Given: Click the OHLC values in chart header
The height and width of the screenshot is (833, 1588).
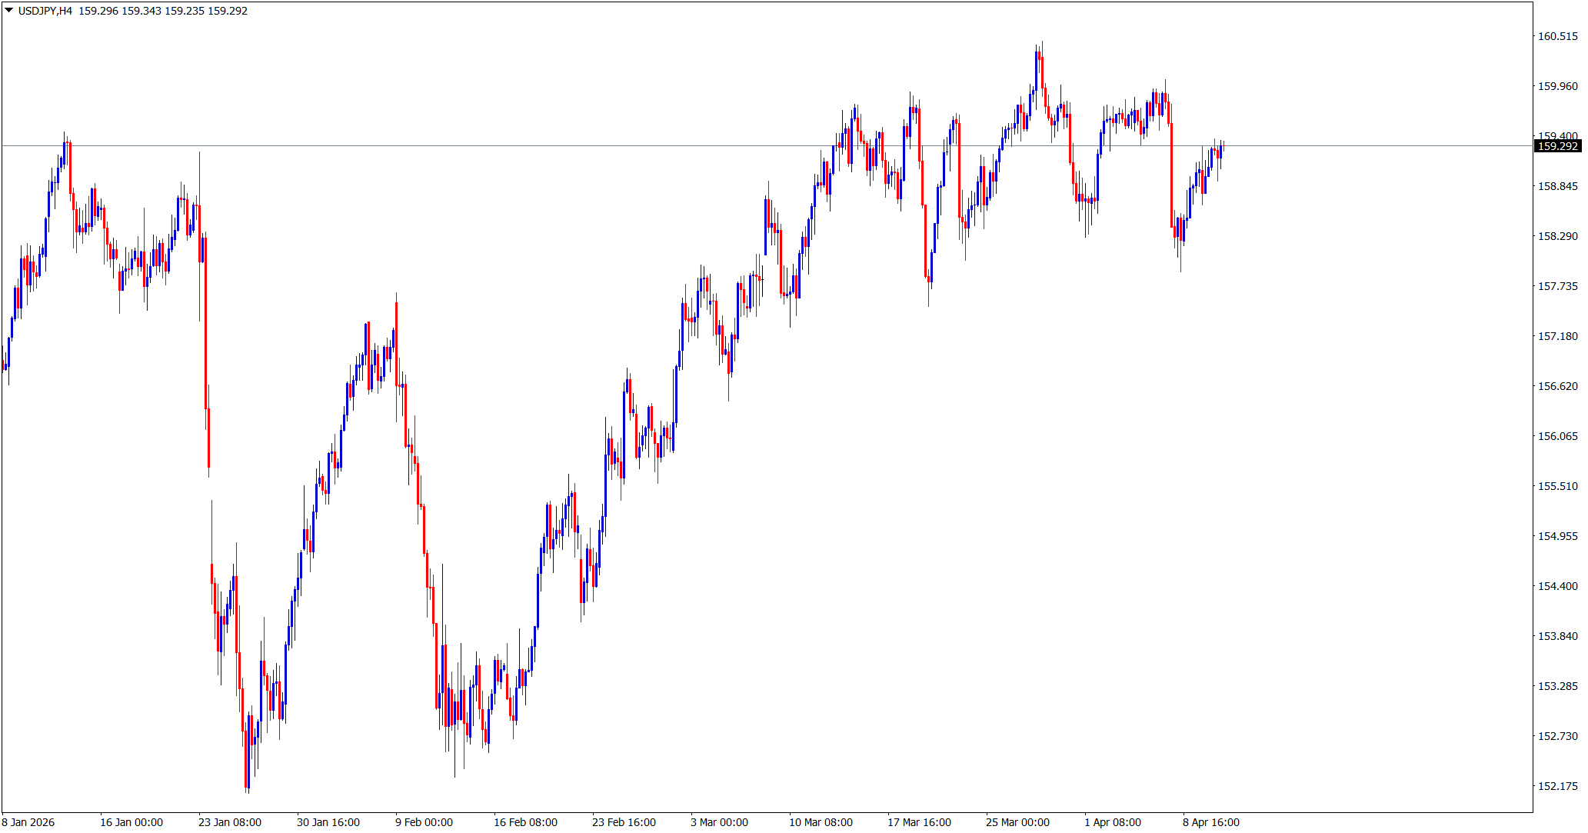Looking at the screenshot, I should coord(163,11).
